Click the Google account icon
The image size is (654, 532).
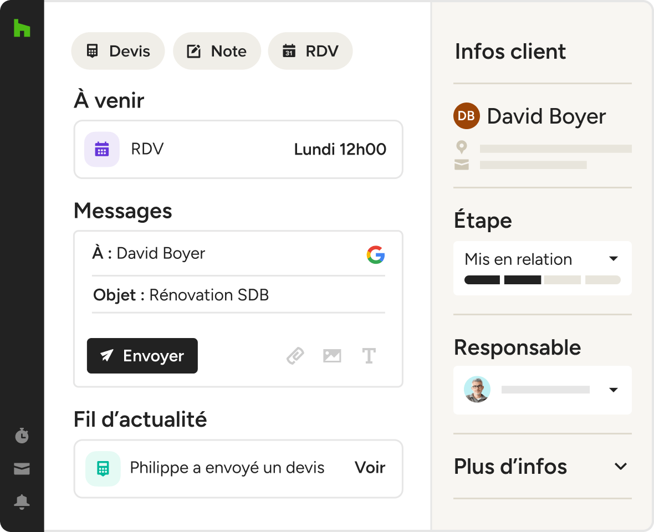tap(375, 254)
